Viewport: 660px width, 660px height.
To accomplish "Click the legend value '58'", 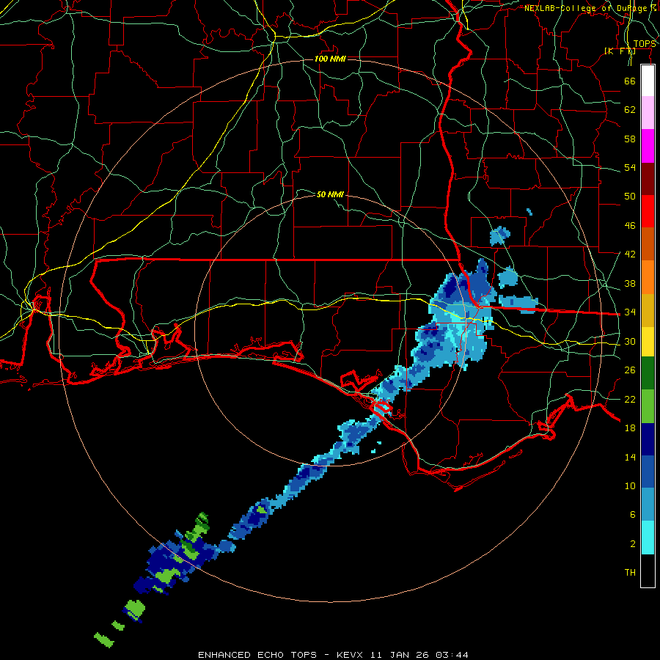I will click(630, 139).
